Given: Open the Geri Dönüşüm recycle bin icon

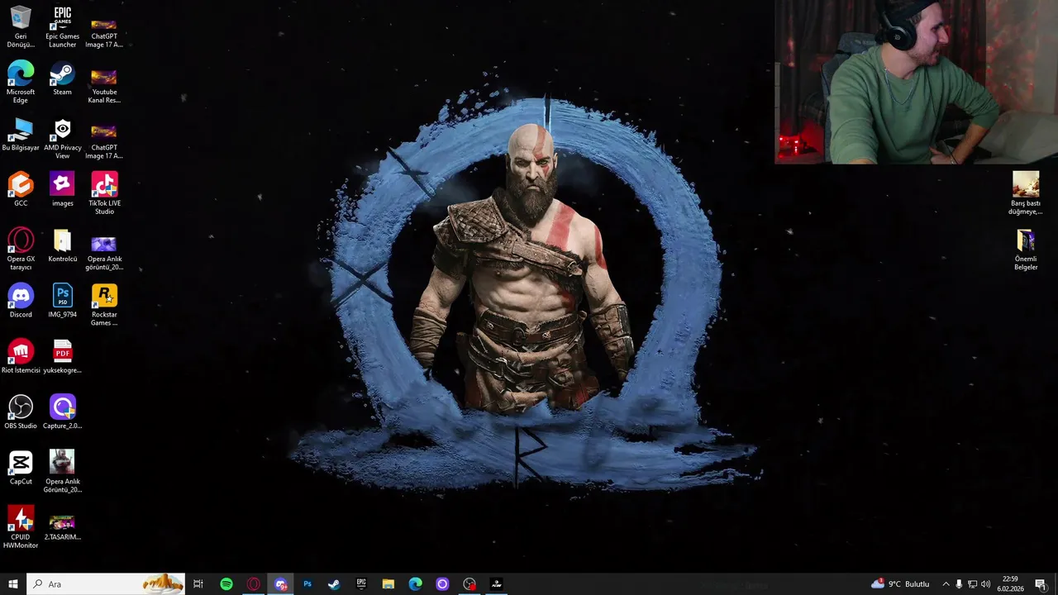Looking at the screenshot, I should 21,27.
